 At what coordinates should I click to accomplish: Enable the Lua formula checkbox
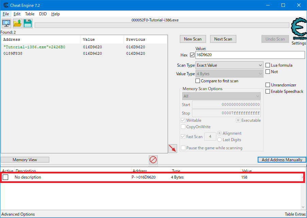[268, 65]
